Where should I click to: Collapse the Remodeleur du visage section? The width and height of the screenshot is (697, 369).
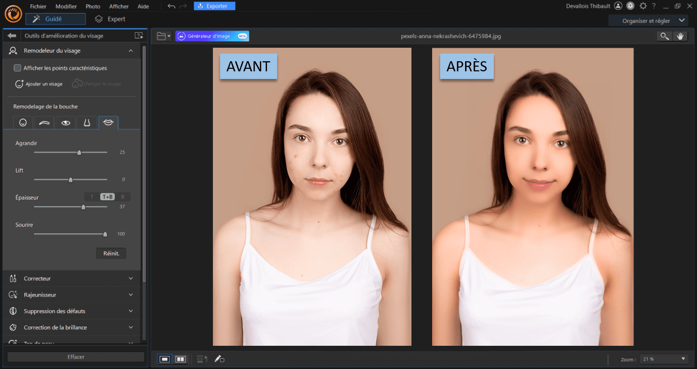[x=131, y=51]
